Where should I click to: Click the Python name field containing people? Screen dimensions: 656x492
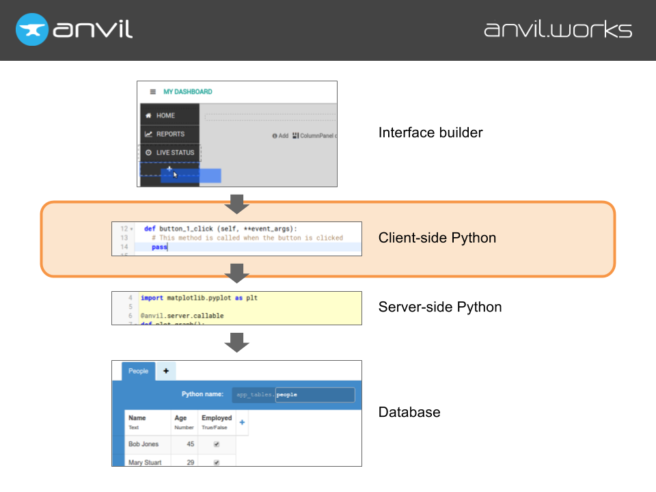[x=314, y=395]
